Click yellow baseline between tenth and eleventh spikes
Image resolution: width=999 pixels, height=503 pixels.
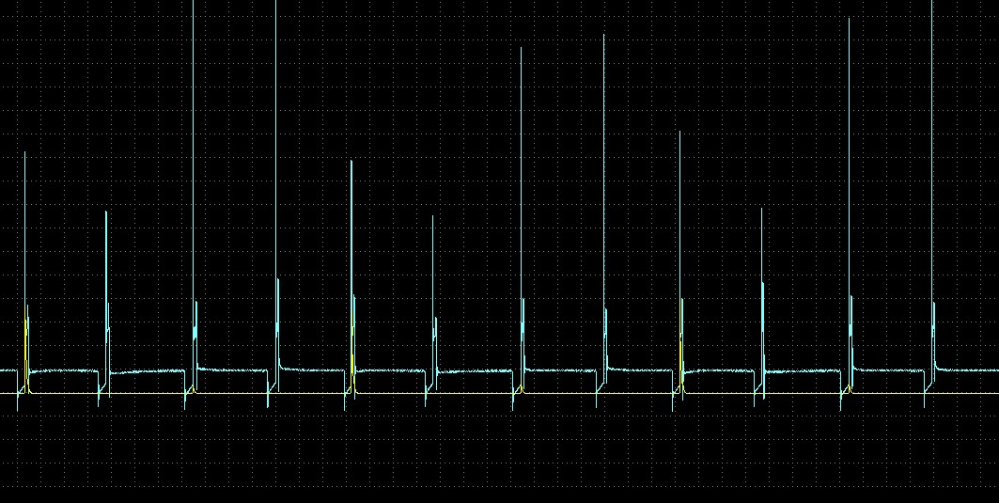[806, 393]
